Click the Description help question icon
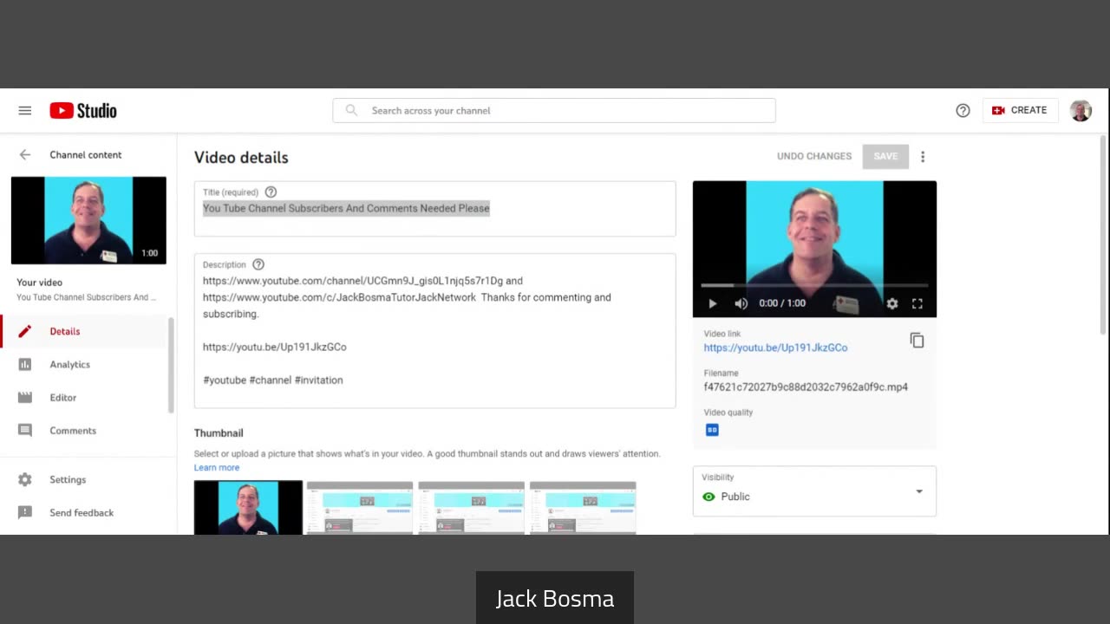The height and width of the screenshot is (624, 1110). coord(258,264)
